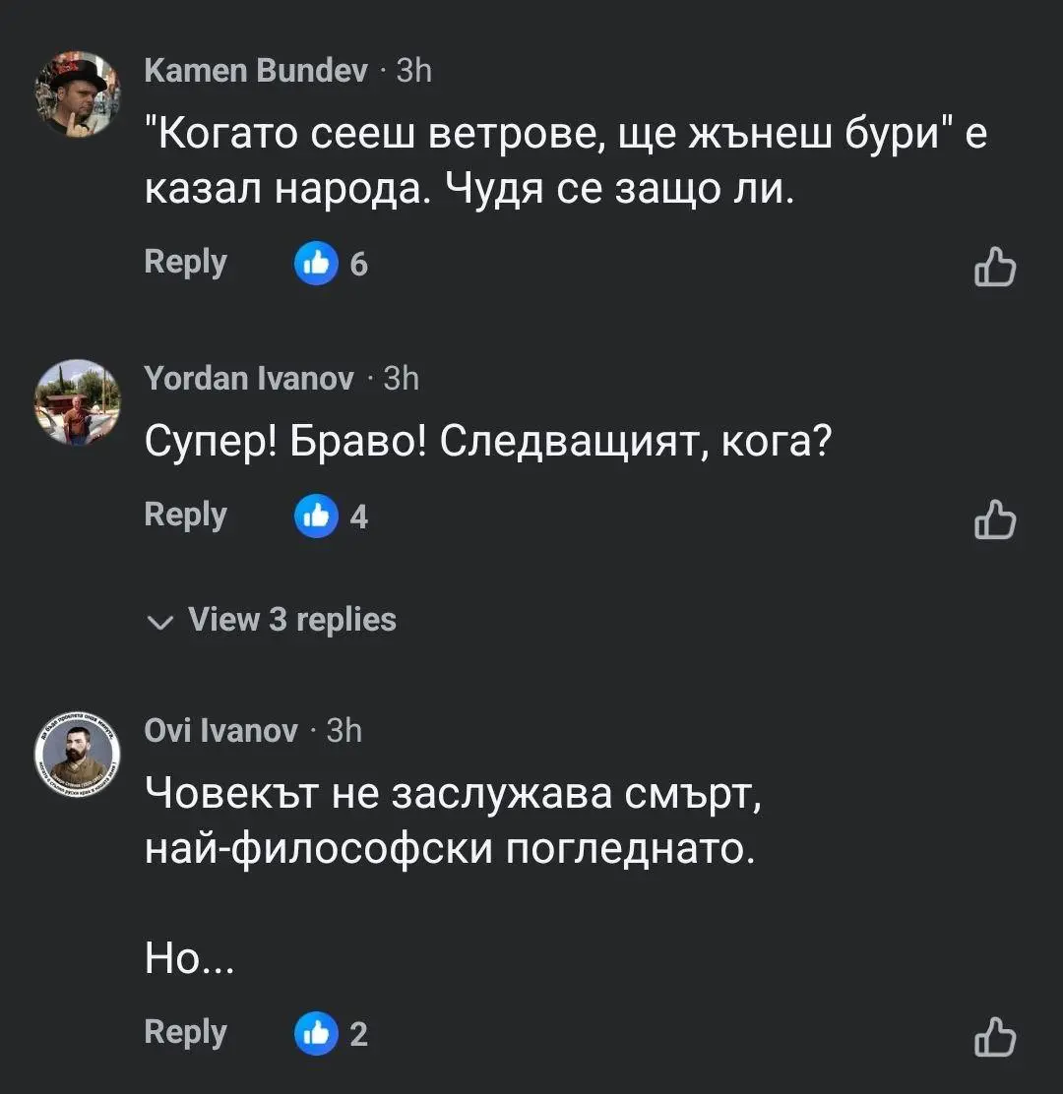Open Kamen Bundev's profile picture
The image size is (1063, 1094).
click(78, 94)
